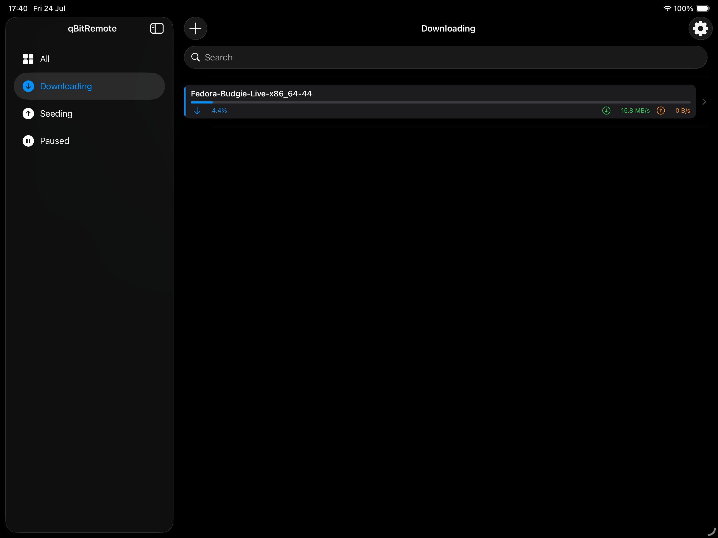
Task: Click the green download speed icon
Action: pos(606,111)
